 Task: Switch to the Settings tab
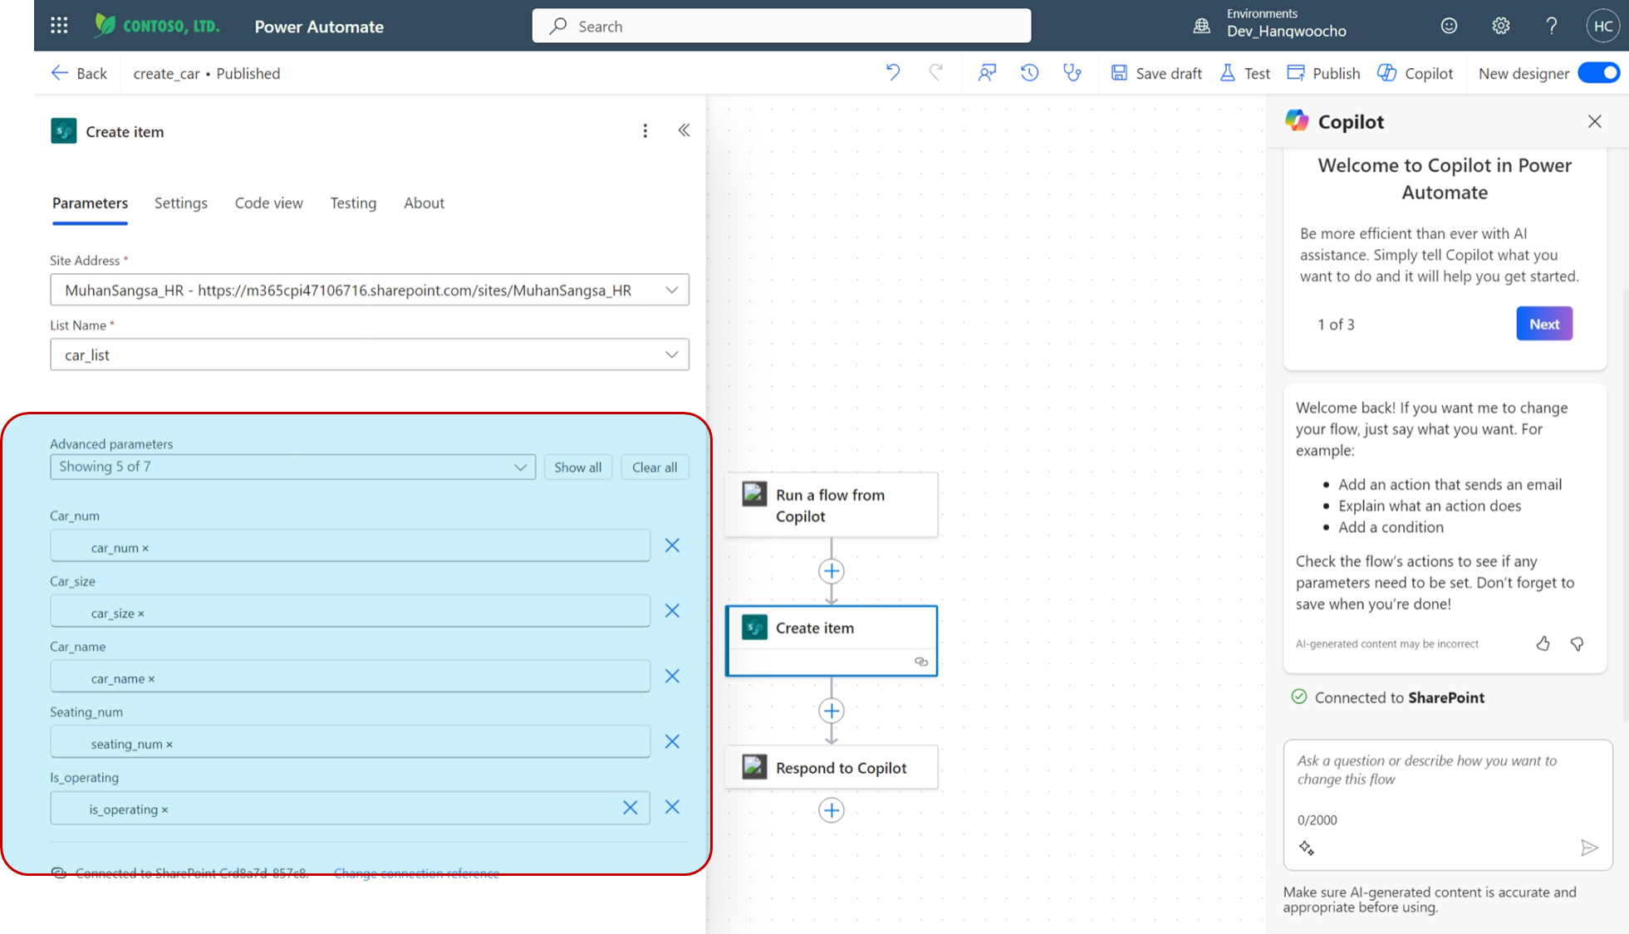pyautogui.click(x=181, y=203)
